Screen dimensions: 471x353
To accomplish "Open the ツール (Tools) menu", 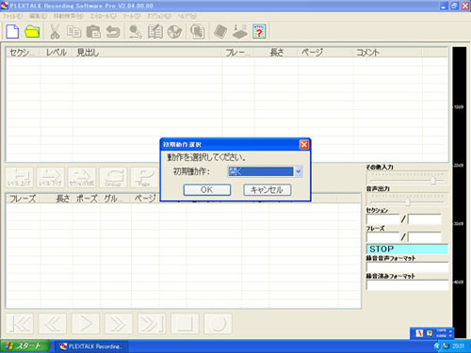I will [x=131, y=16].
